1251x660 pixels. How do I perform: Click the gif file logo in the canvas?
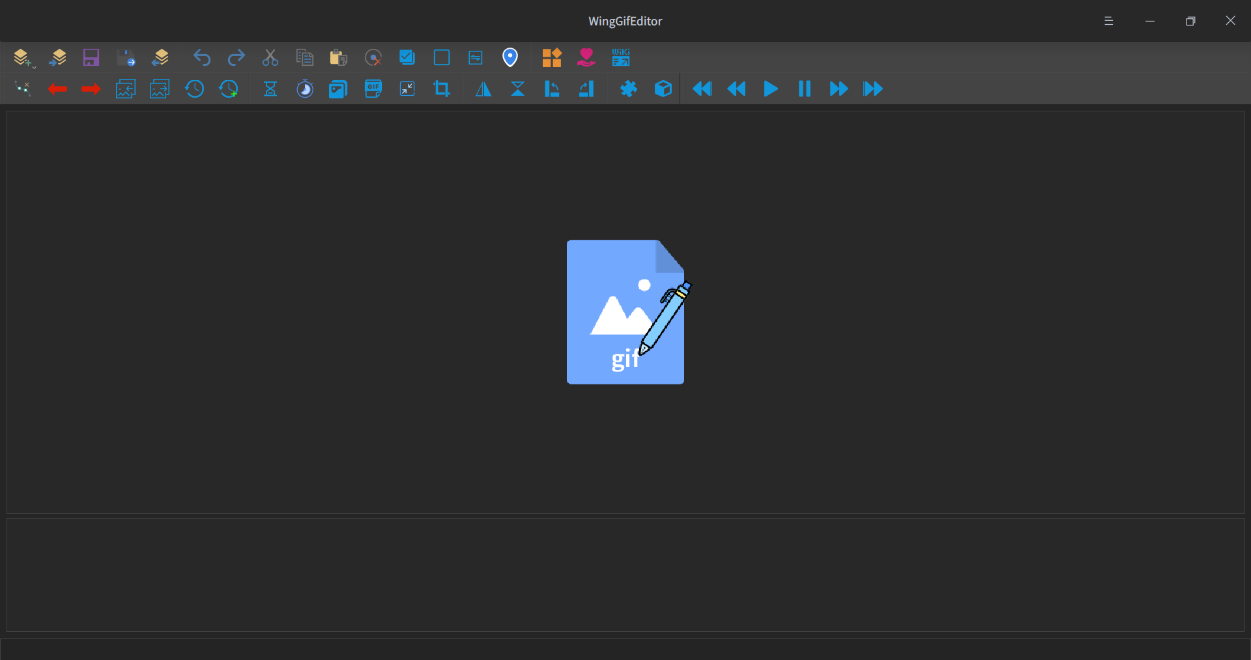[629, 312]
